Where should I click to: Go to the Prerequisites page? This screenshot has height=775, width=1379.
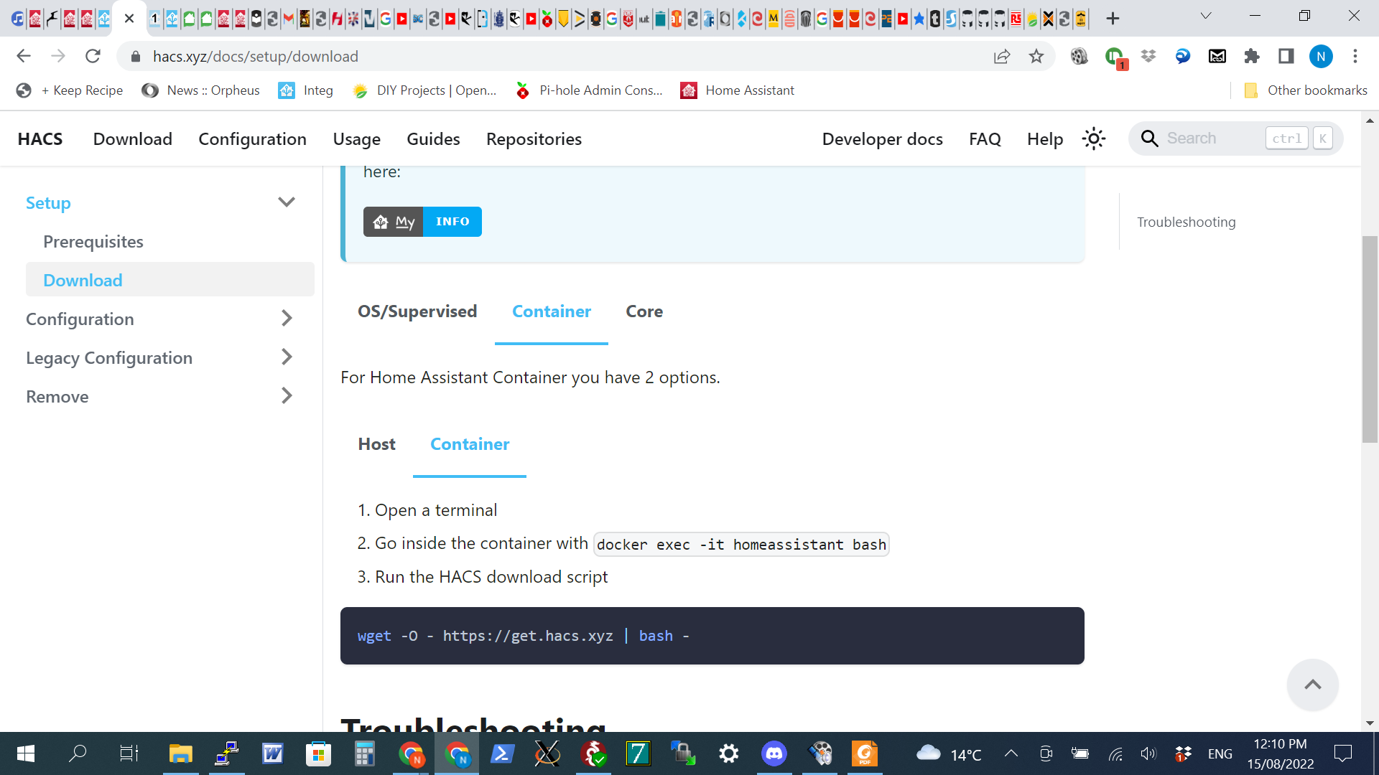click(93, 241)
